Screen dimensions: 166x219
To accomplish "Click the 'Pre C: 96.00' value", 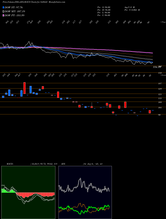I will (x=104, y=15).
